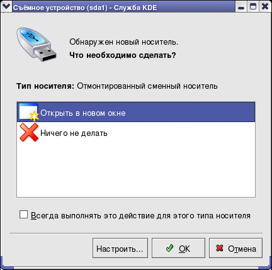Click the Что необходимо сделать? heading

point(123,55)
